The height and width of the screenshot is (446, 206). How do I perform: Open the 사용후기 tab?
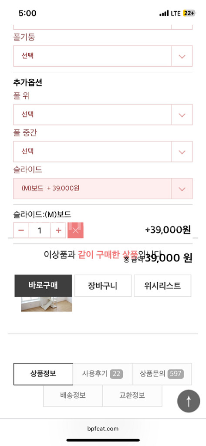pyautogui.click(x=103, y=374)
